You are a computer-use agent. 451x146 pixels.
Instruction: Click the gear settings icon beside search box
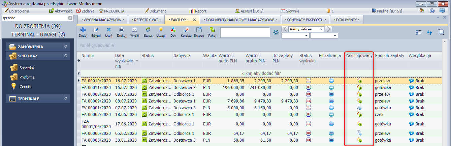coord(276,32)
